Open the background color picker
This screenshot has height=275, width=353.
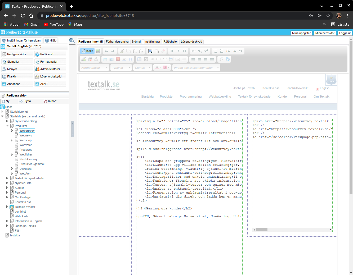point(166,68)
